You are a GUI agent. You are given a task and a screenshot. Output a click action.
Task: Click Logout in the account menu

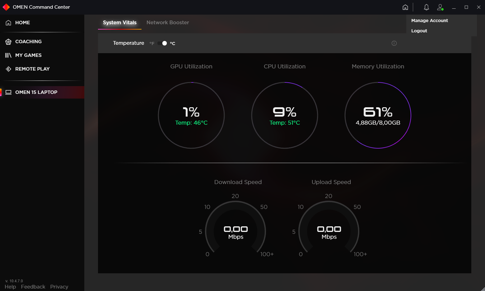click(x=419, y=30)
